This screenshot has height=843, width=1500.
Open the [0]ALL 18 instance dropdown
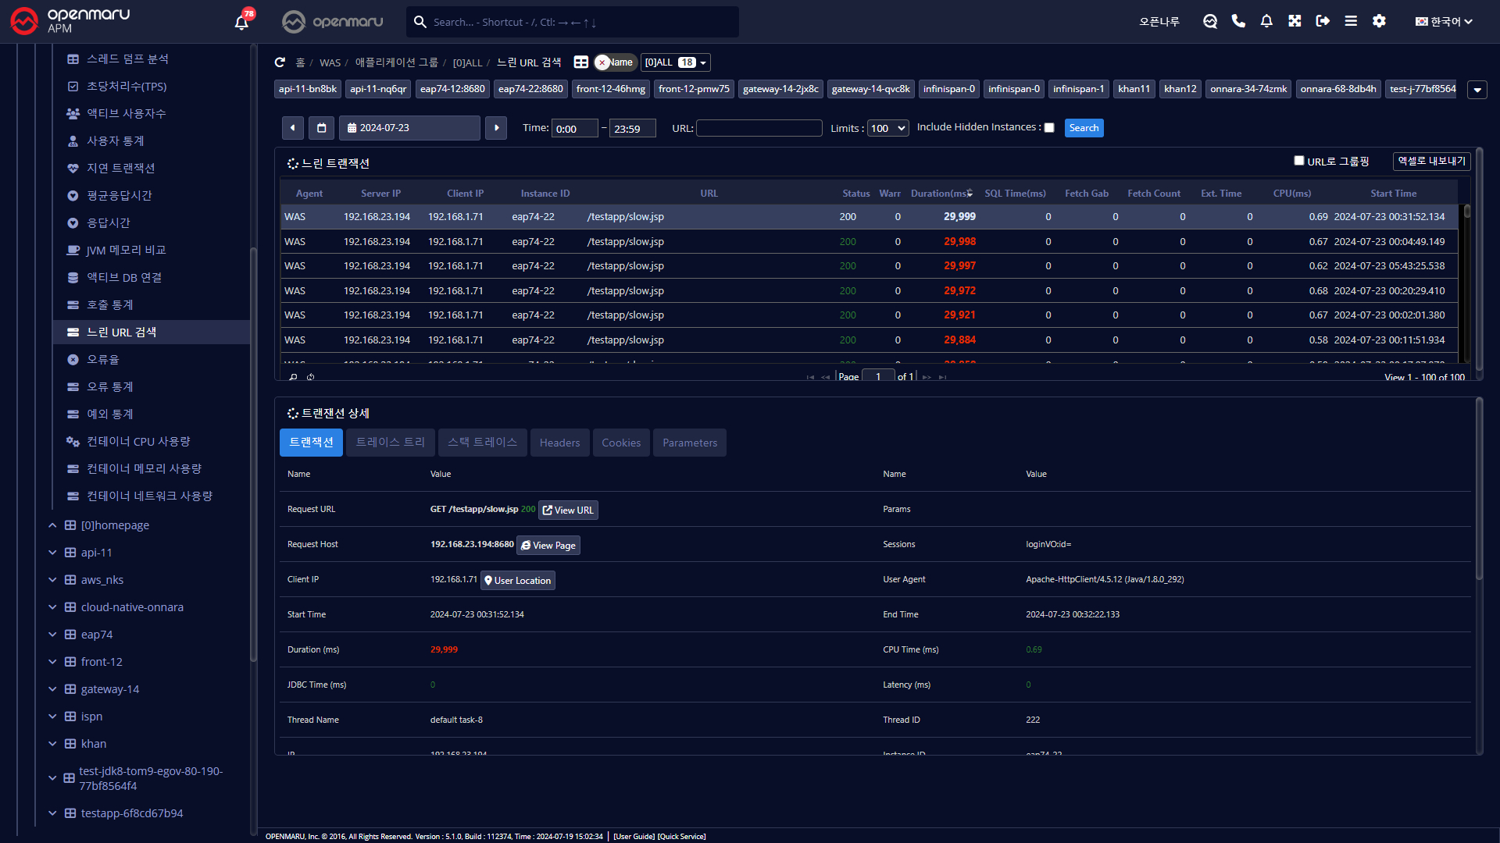(675, 62)
